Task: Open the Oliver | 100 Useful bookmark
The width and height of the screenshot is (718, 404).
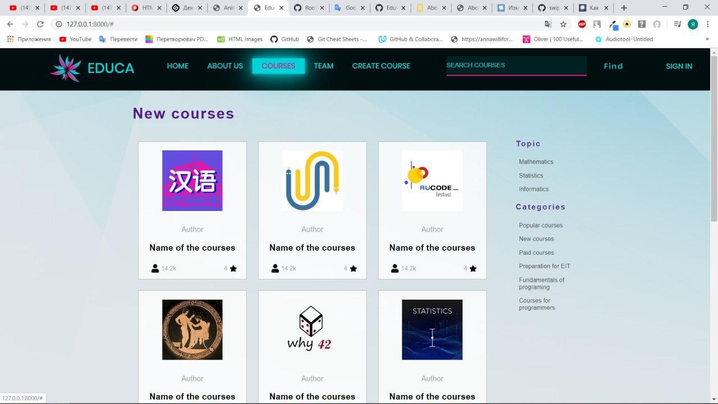Action: click(553, 39)
